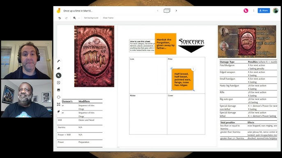Click the rotate handle of the selected sticky note

point(171,68)
